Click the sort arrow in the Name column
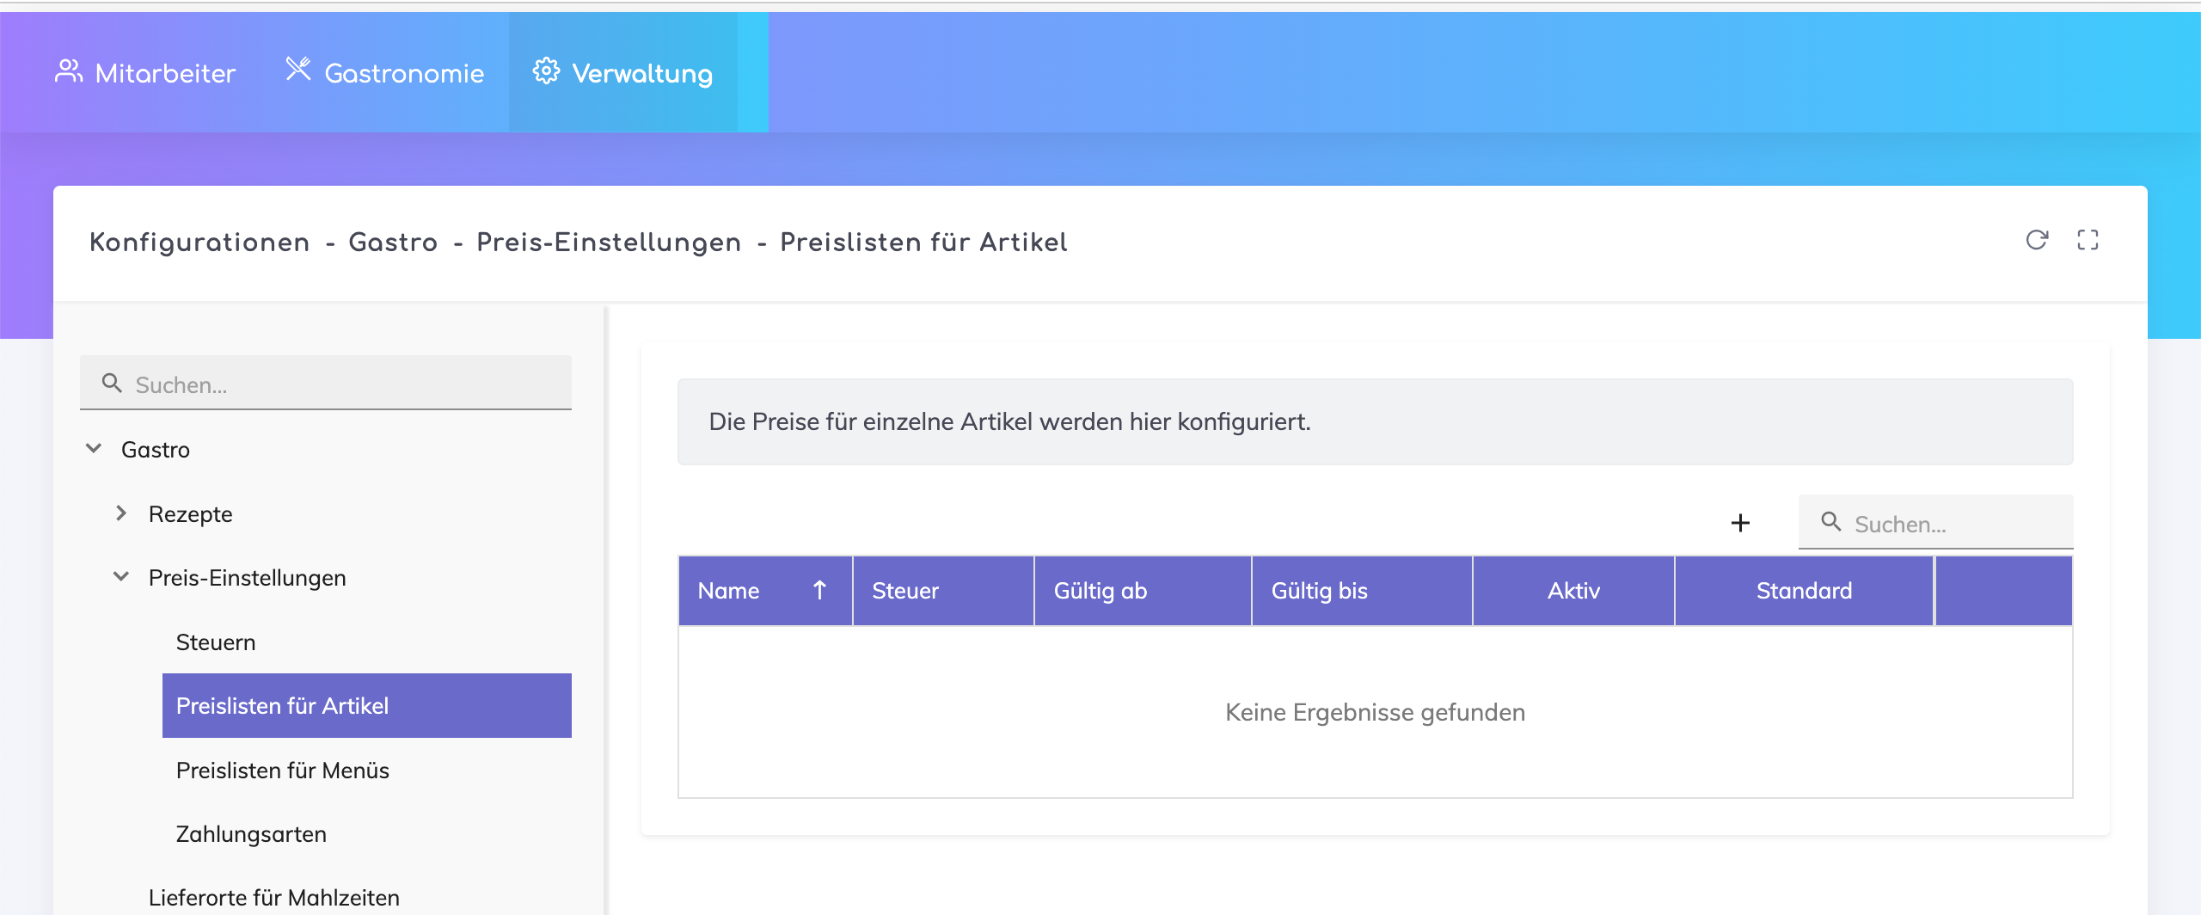The image size is (2201, 915). pyautogui.click(x=819, y=590)
